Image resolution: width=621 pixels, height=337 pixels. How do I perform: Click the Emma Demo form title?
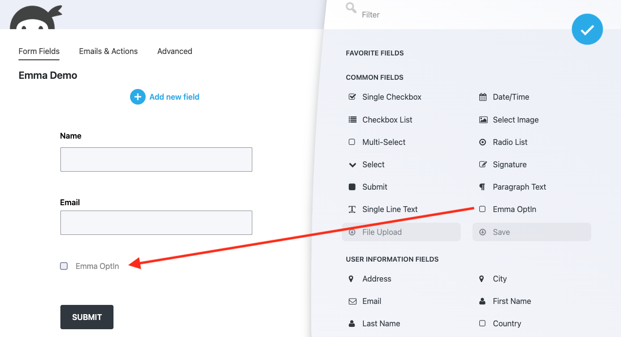click(x=48, y=75)
